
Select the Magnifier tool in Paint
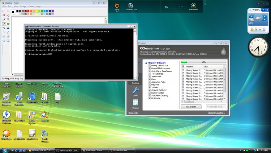click(8, 20)
